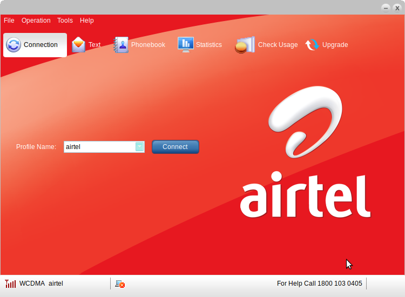The height and width of the screenshot is (297, 405).
Task: Open the Phonebook contacts icon
Action: click(x=121, y=45)
